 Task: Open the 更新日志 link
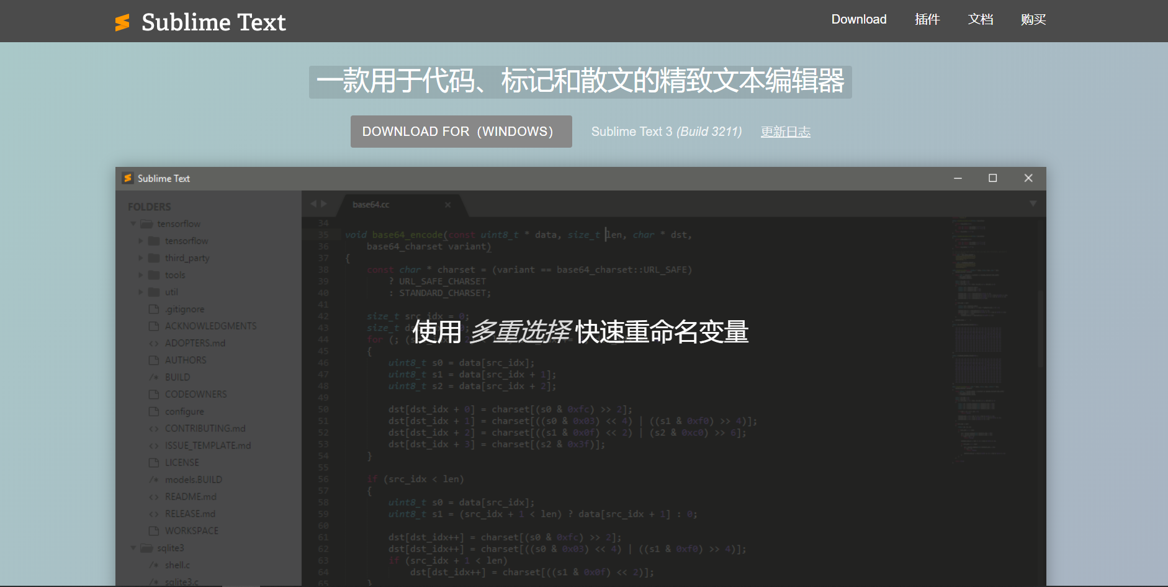(x=785, y=131)
